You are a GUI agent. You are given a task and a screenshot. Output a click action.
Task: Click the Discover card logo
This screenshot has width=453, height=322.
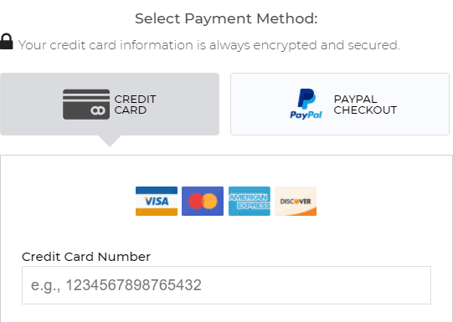pyautogui.click(x=296, y=201)
